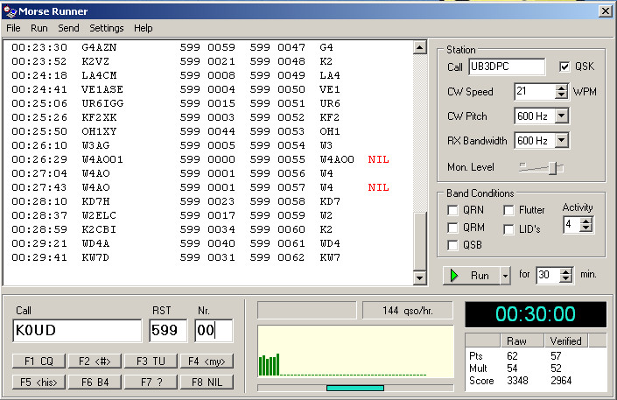Image resolution: width=617 pixels, height=400 pixels.
Task: Click the Morse Runner title bar icon
Action: click(x=9, y=11)
